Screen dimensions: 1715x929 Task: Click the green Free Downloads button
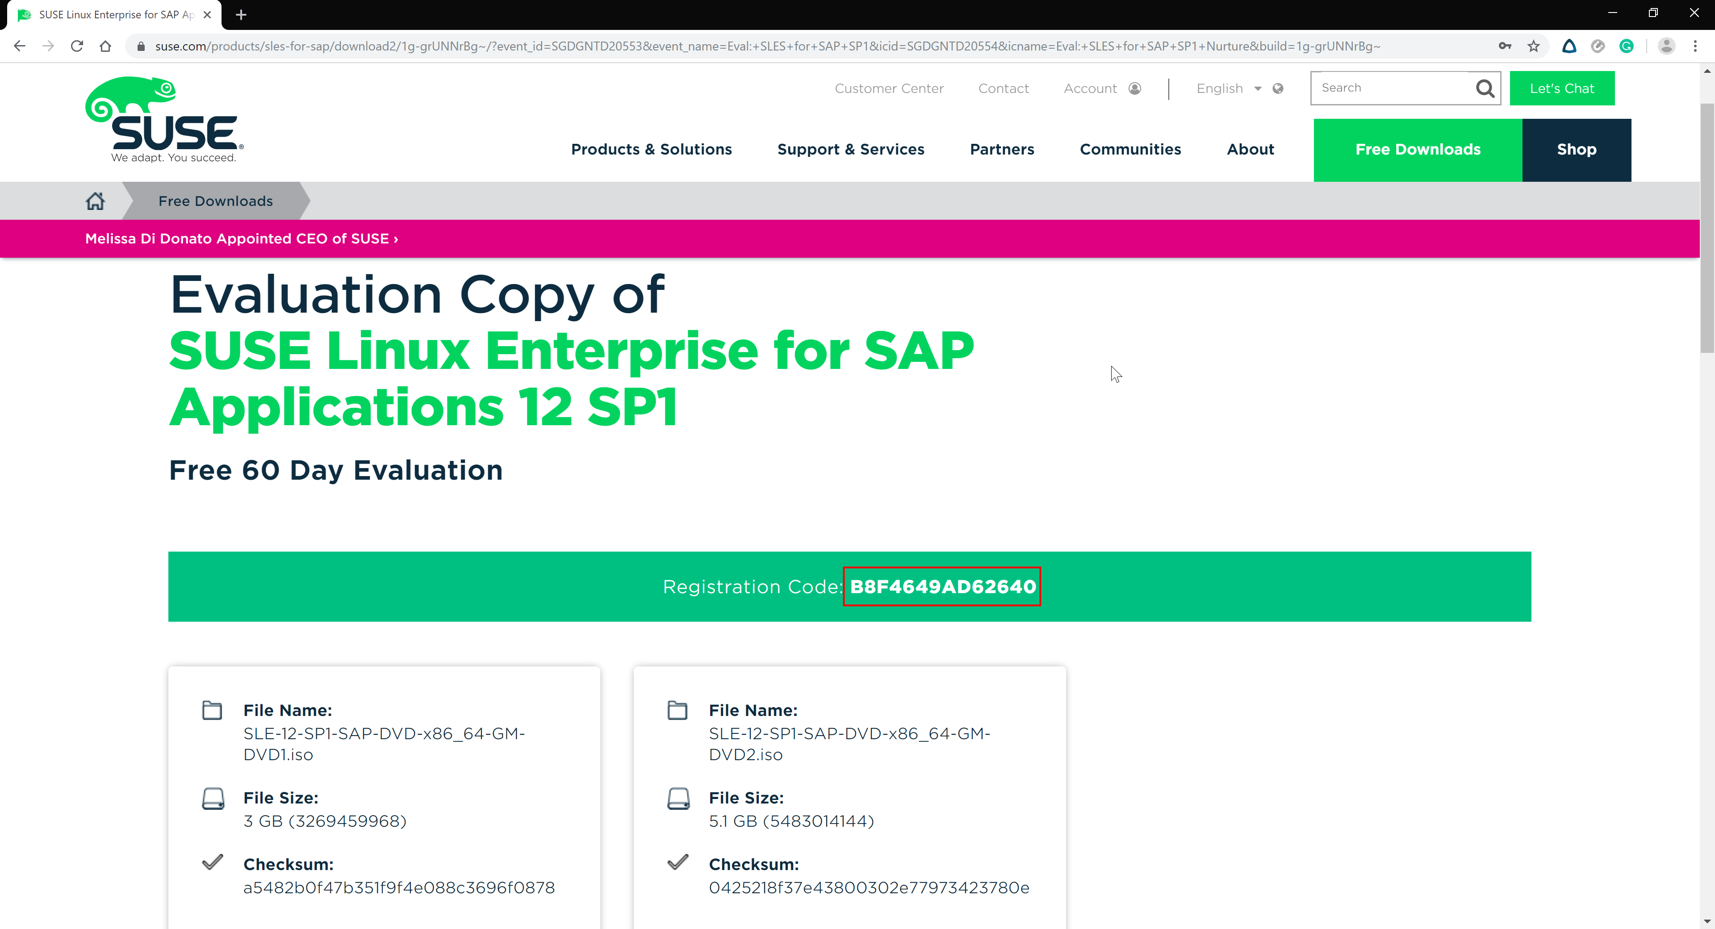[x=1418, y=150]
